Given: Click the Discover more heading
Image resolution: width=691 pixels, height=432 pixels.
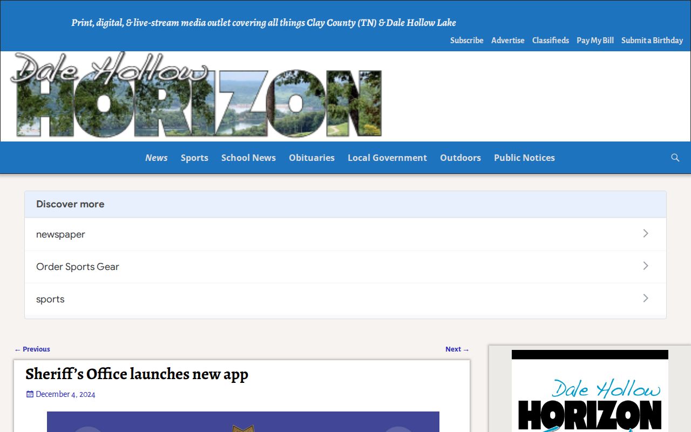Looking at the screenshot, I should click(x=70, y=204).
